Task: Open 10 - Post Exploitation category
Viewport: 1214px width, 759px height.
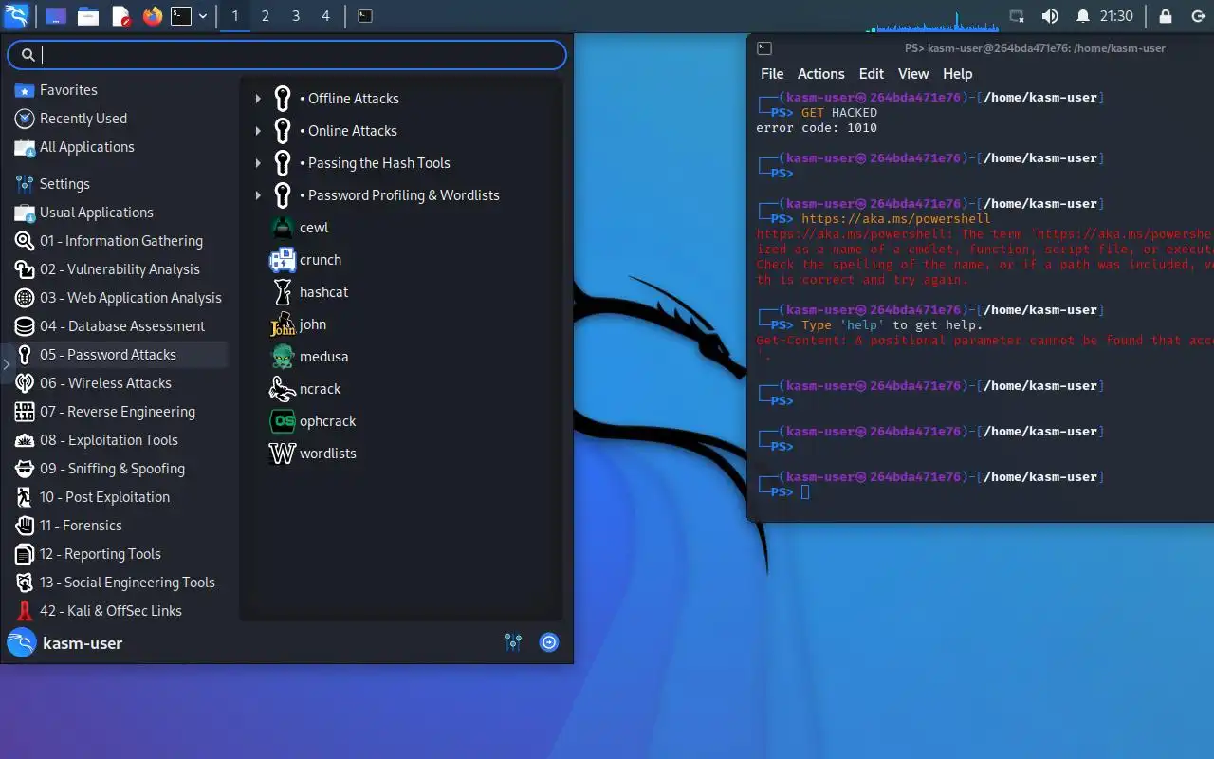Action: pos(120,497)
